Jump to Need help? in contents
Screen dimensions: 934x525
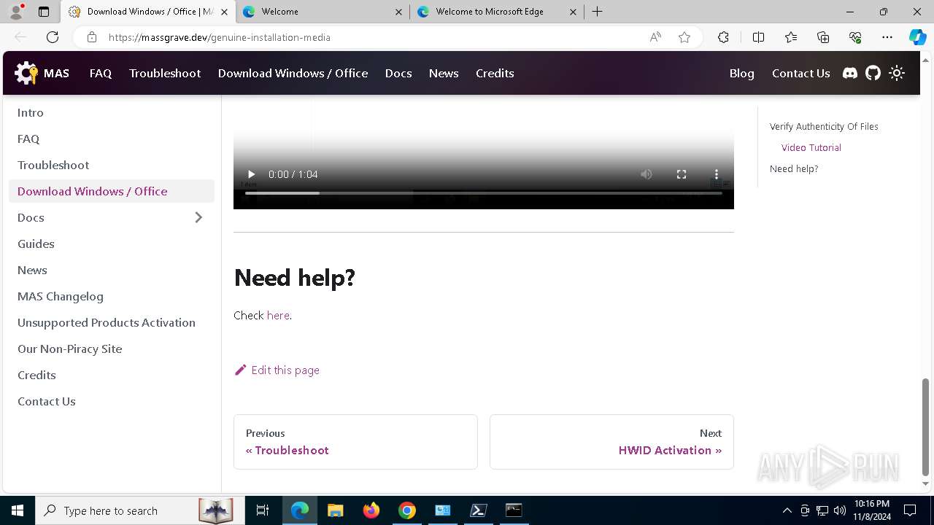coord(794,168)
